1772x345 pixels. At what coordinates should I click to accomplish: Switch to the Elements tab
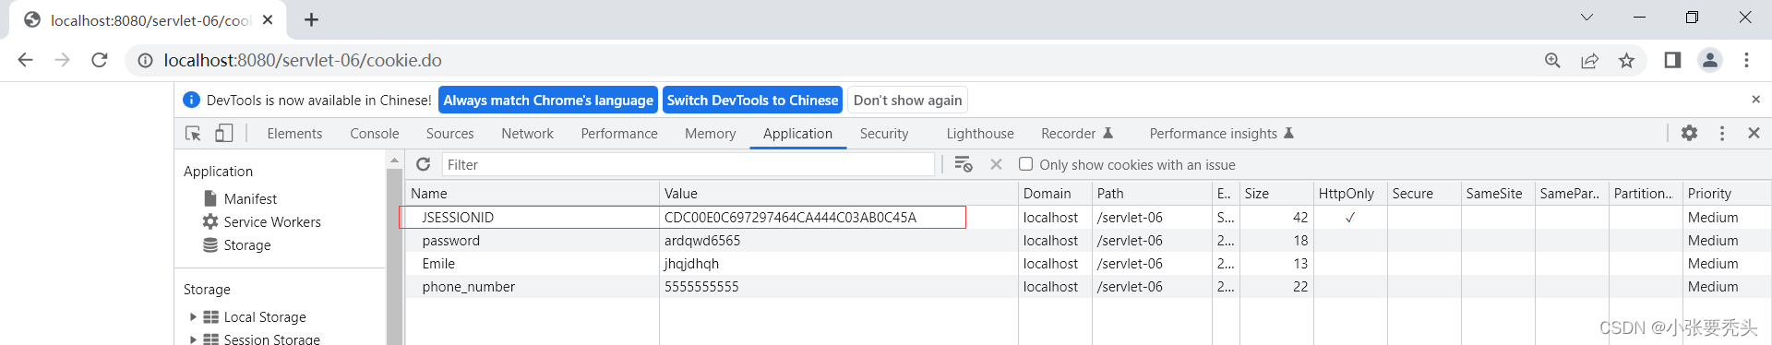[x=294, y=134]
